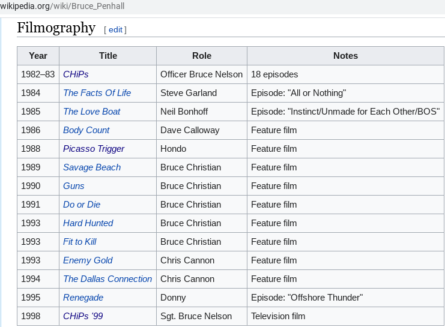The width and height of the screenshot is (445, 327).
Task: Follow The Love Boat link
Action: [x=92, y=112]
